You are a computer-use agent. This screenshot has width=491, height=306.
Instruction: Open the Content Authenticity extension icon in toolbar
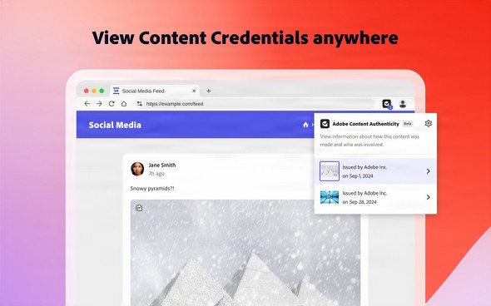click(387, 104)
